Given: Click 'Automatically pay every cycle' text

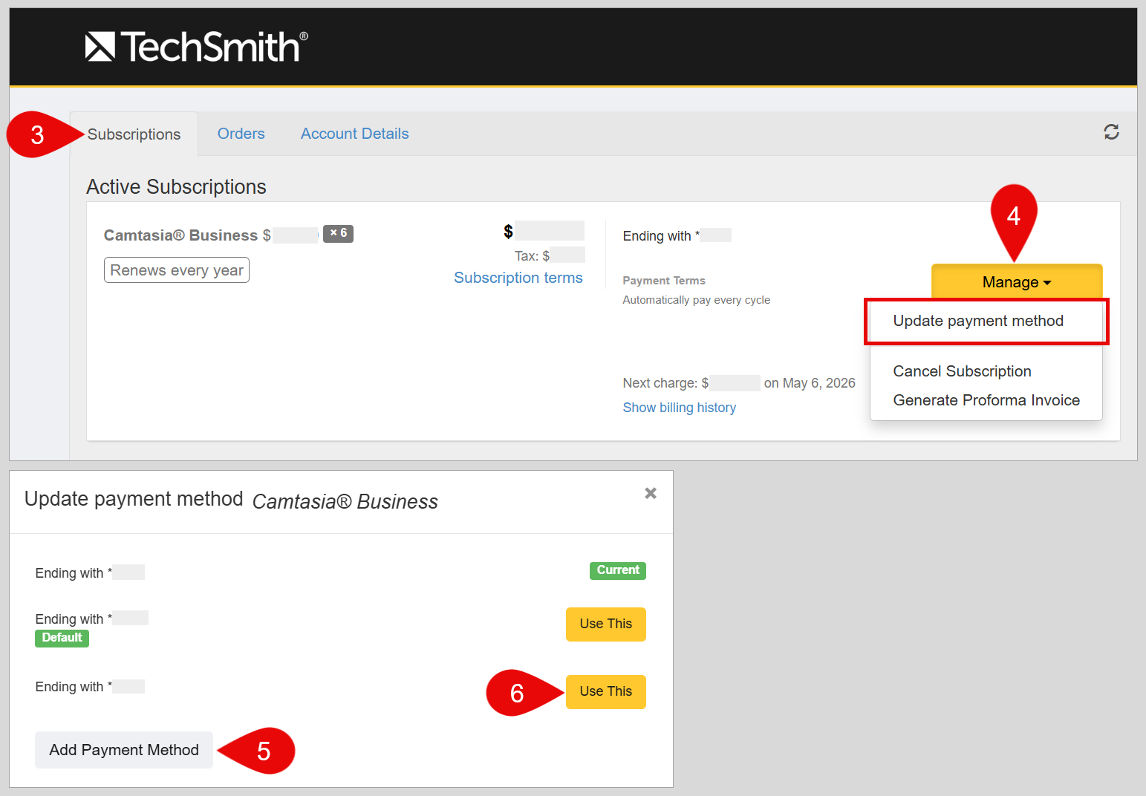Looking at the screenshot, I should tap(697, 300).
